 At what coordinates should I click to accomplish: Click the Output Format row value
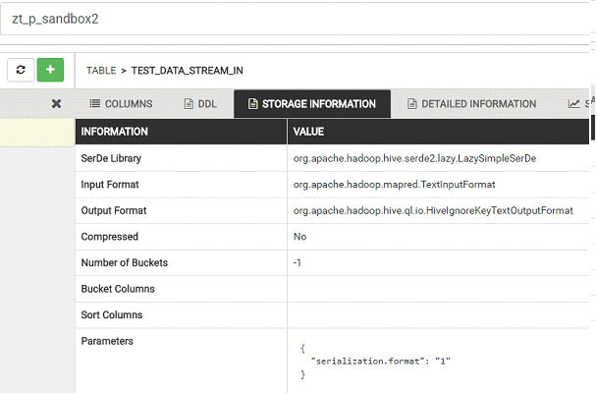(x=433, y=210)
